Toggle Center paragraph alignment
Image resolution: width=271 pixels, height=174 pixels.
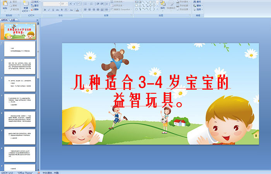[89, 10]
